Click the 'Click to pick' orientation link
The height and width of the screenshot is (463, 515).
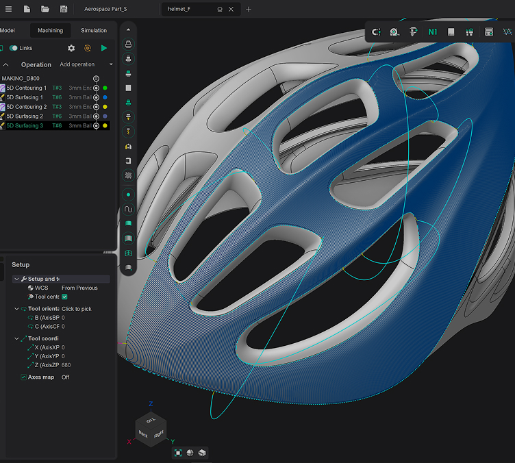tap(77, 309)
